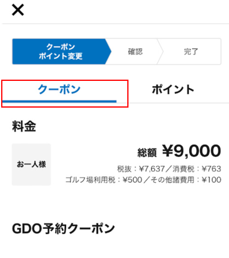Click the 総額 label
This screenshot has width=229, height=258.
(147, 153)
